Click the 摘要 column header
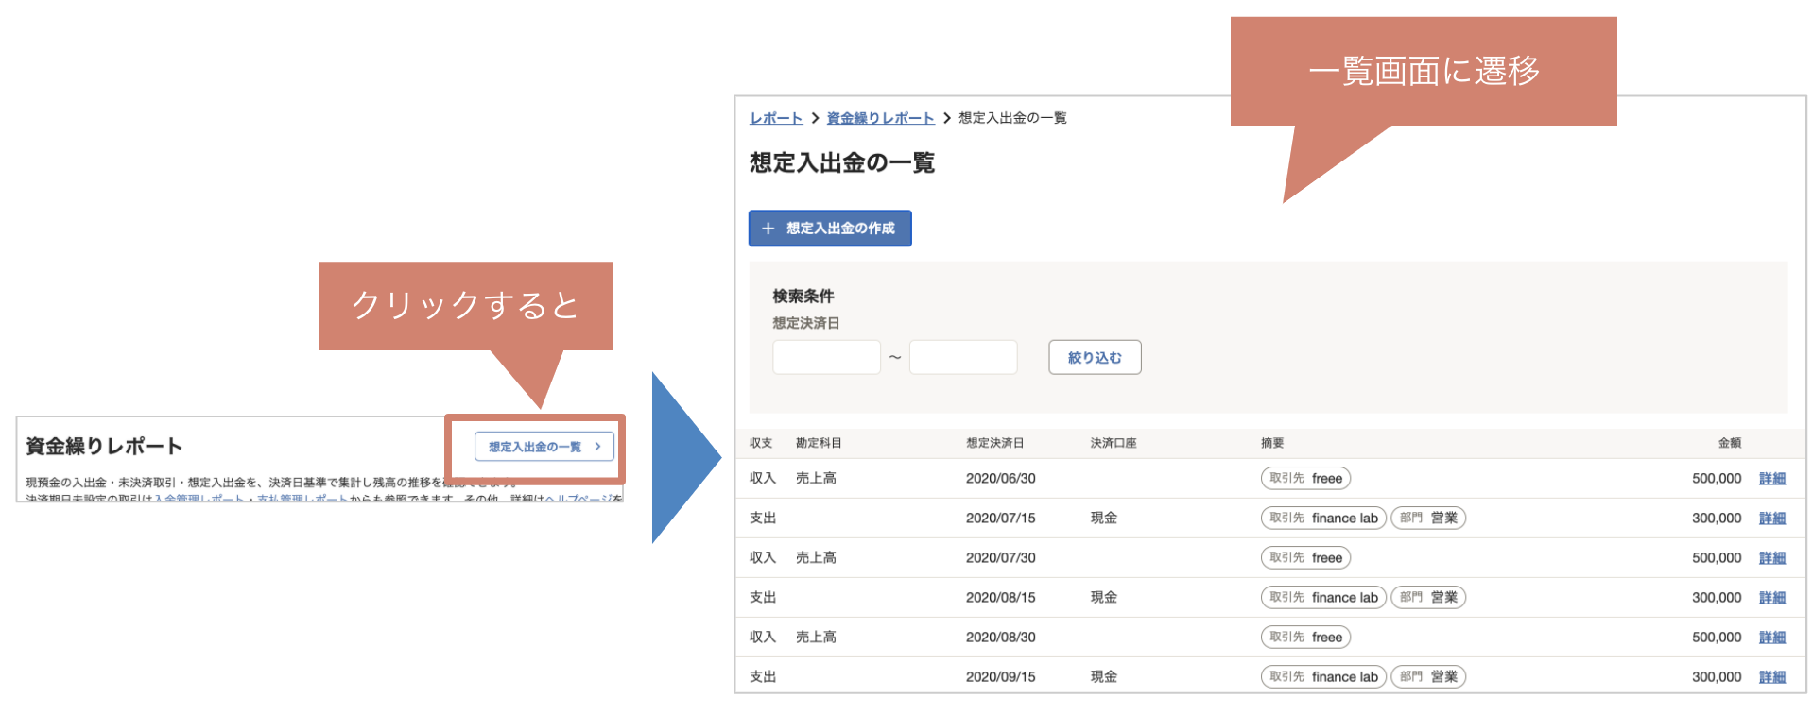 (x=1272, y=443)
